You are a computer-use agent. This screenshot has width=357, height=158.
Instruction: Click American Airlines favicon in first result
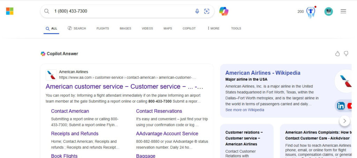[x=51, y=75]
